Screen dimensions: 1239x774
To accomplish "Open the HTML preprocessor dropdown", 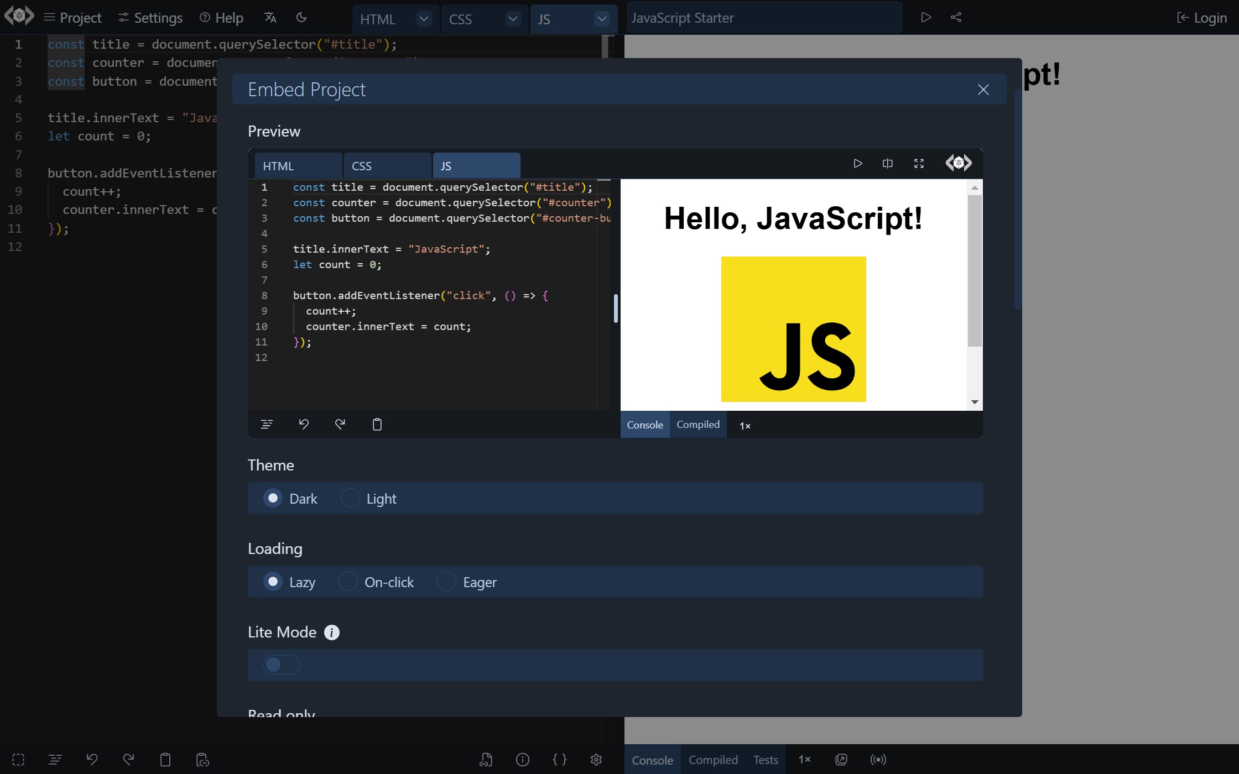I will click(424, 18).
